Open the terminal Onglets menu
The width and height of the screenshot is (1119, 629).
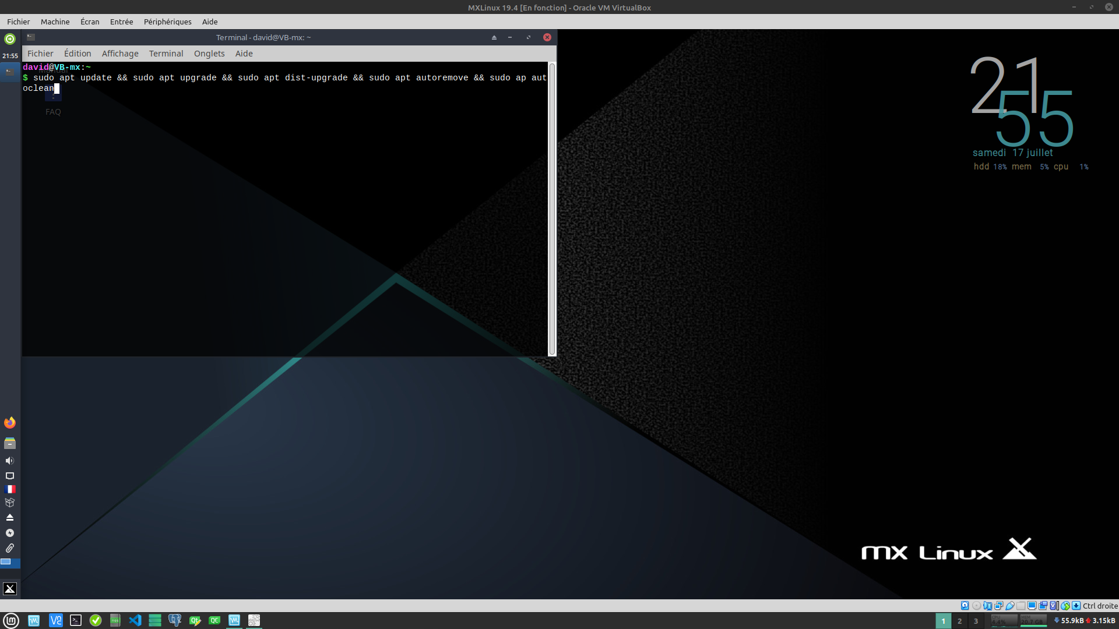[x=209, y=54]
